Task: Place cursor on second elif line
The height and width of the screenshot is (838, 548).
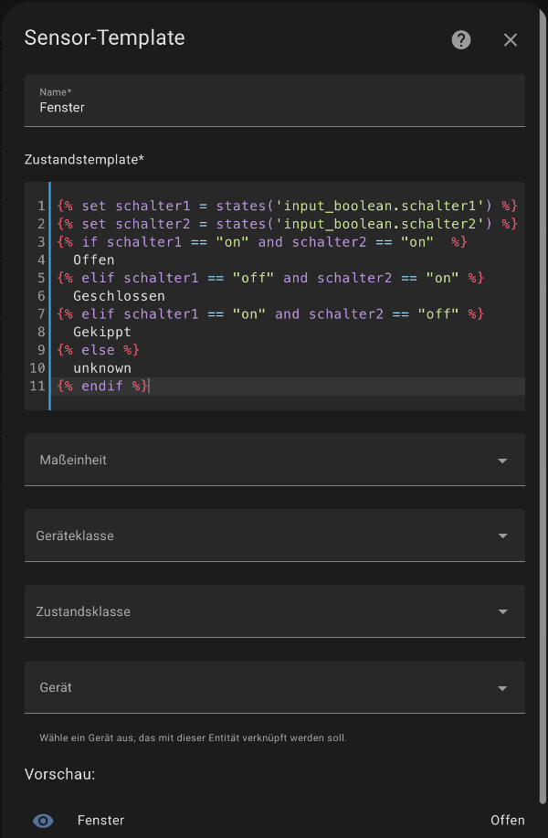Action: [x=269, y=314]
